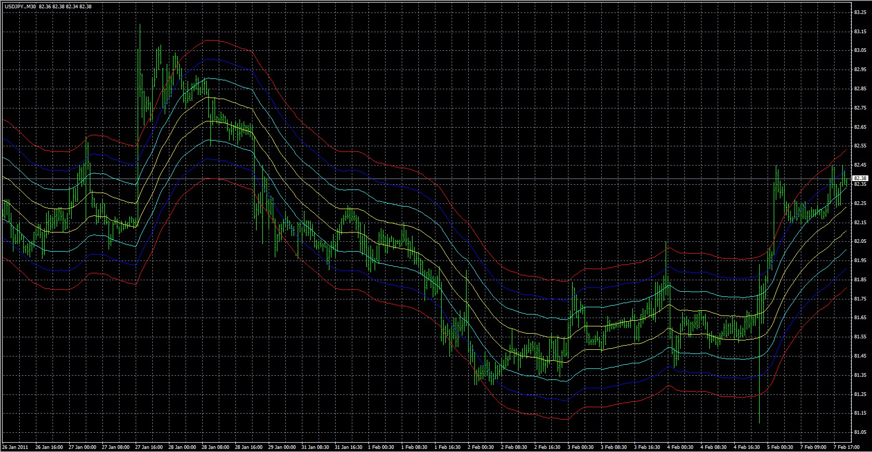This screenshot has width=872, height=452.
Task: Click the 81.05 price axis label
Action: 860,432
